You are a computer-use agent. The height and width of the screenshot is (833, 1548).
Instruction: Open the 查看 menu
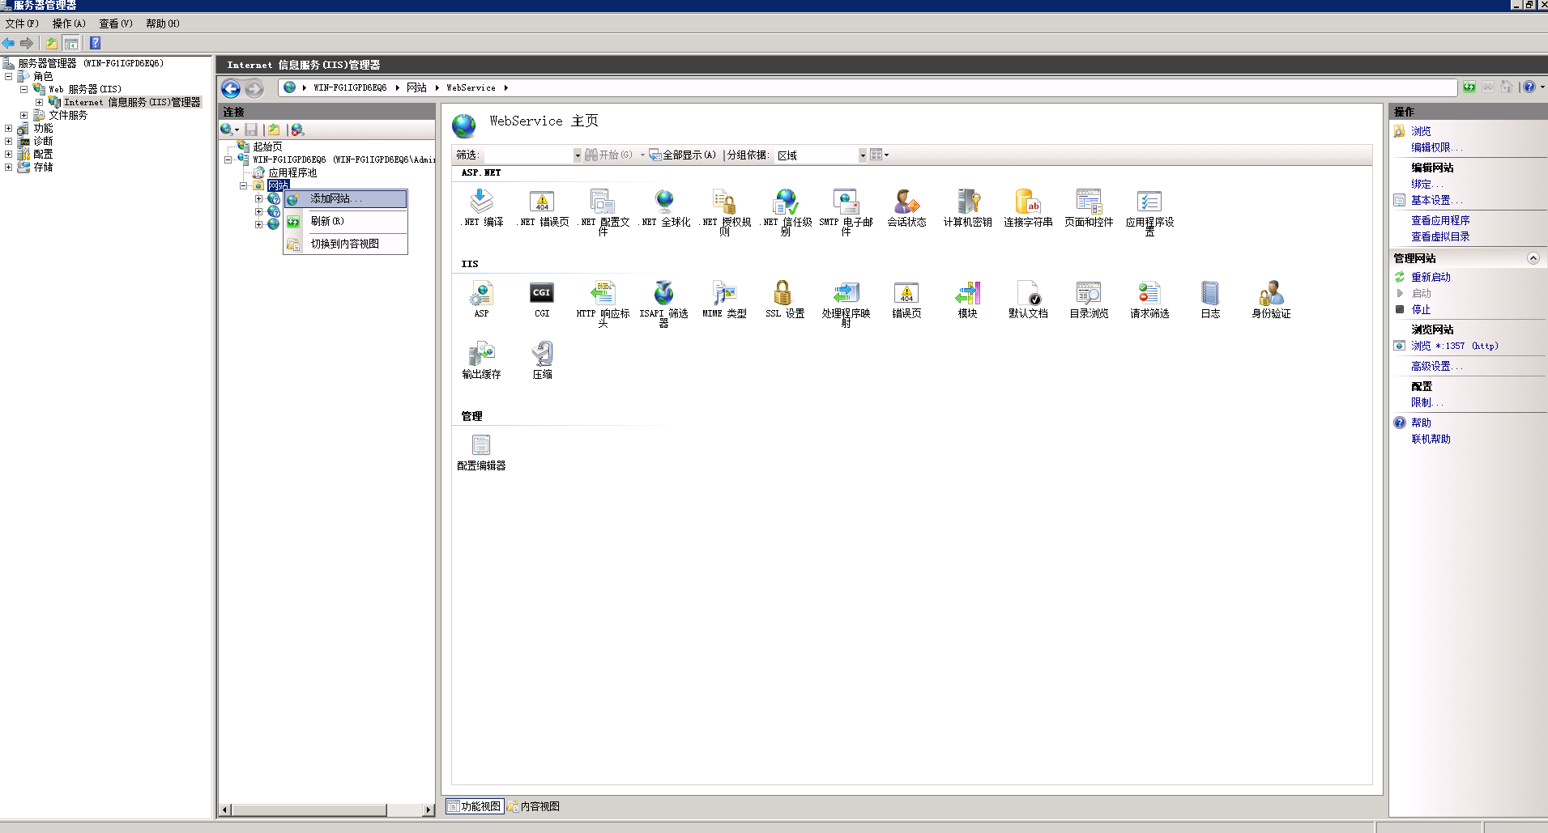click(x=114, y=23)
